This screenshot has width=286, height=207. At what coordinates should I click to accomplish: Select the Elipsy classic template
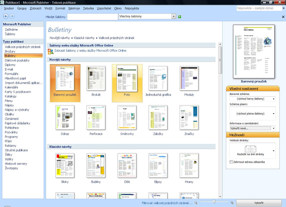[158, 169]
